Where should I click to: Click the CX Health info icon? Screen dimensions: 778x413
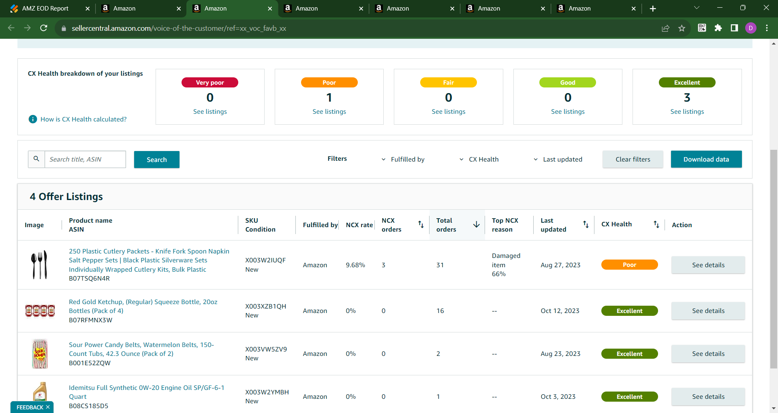pyautogui.click(x=33, y=119)
